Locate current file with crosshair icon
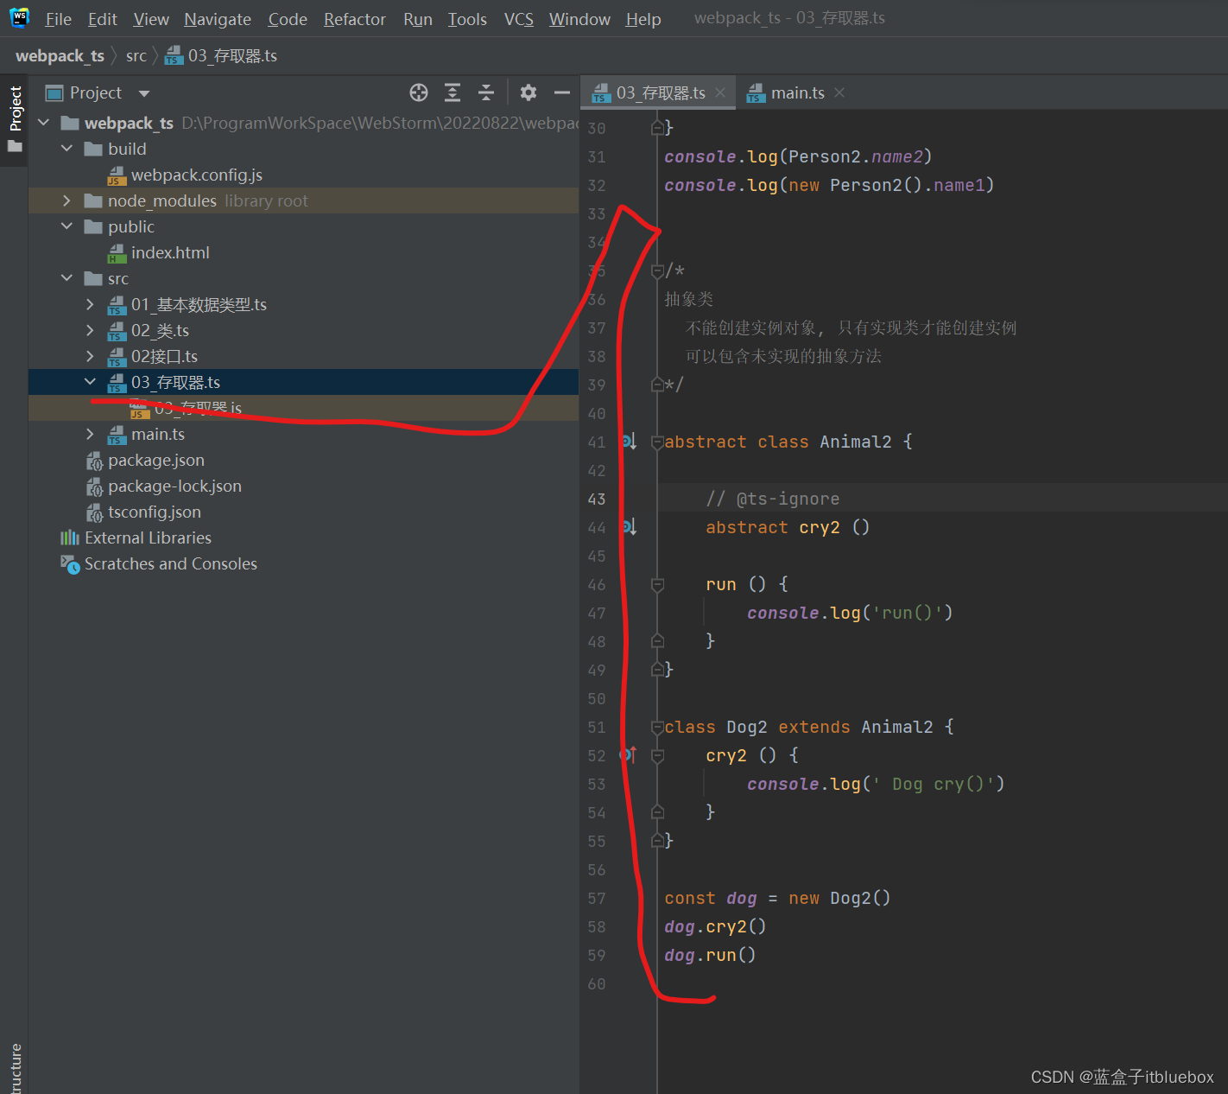 pyautogui.click(x=419, y=92)
